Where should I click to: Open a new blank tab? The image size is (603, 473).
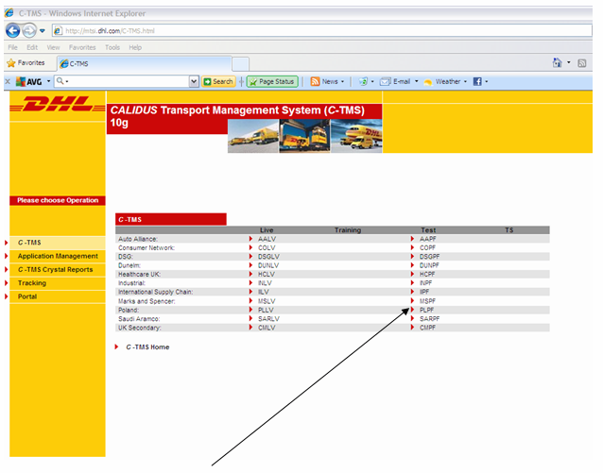pyautogui.click(x=241, y=64)
